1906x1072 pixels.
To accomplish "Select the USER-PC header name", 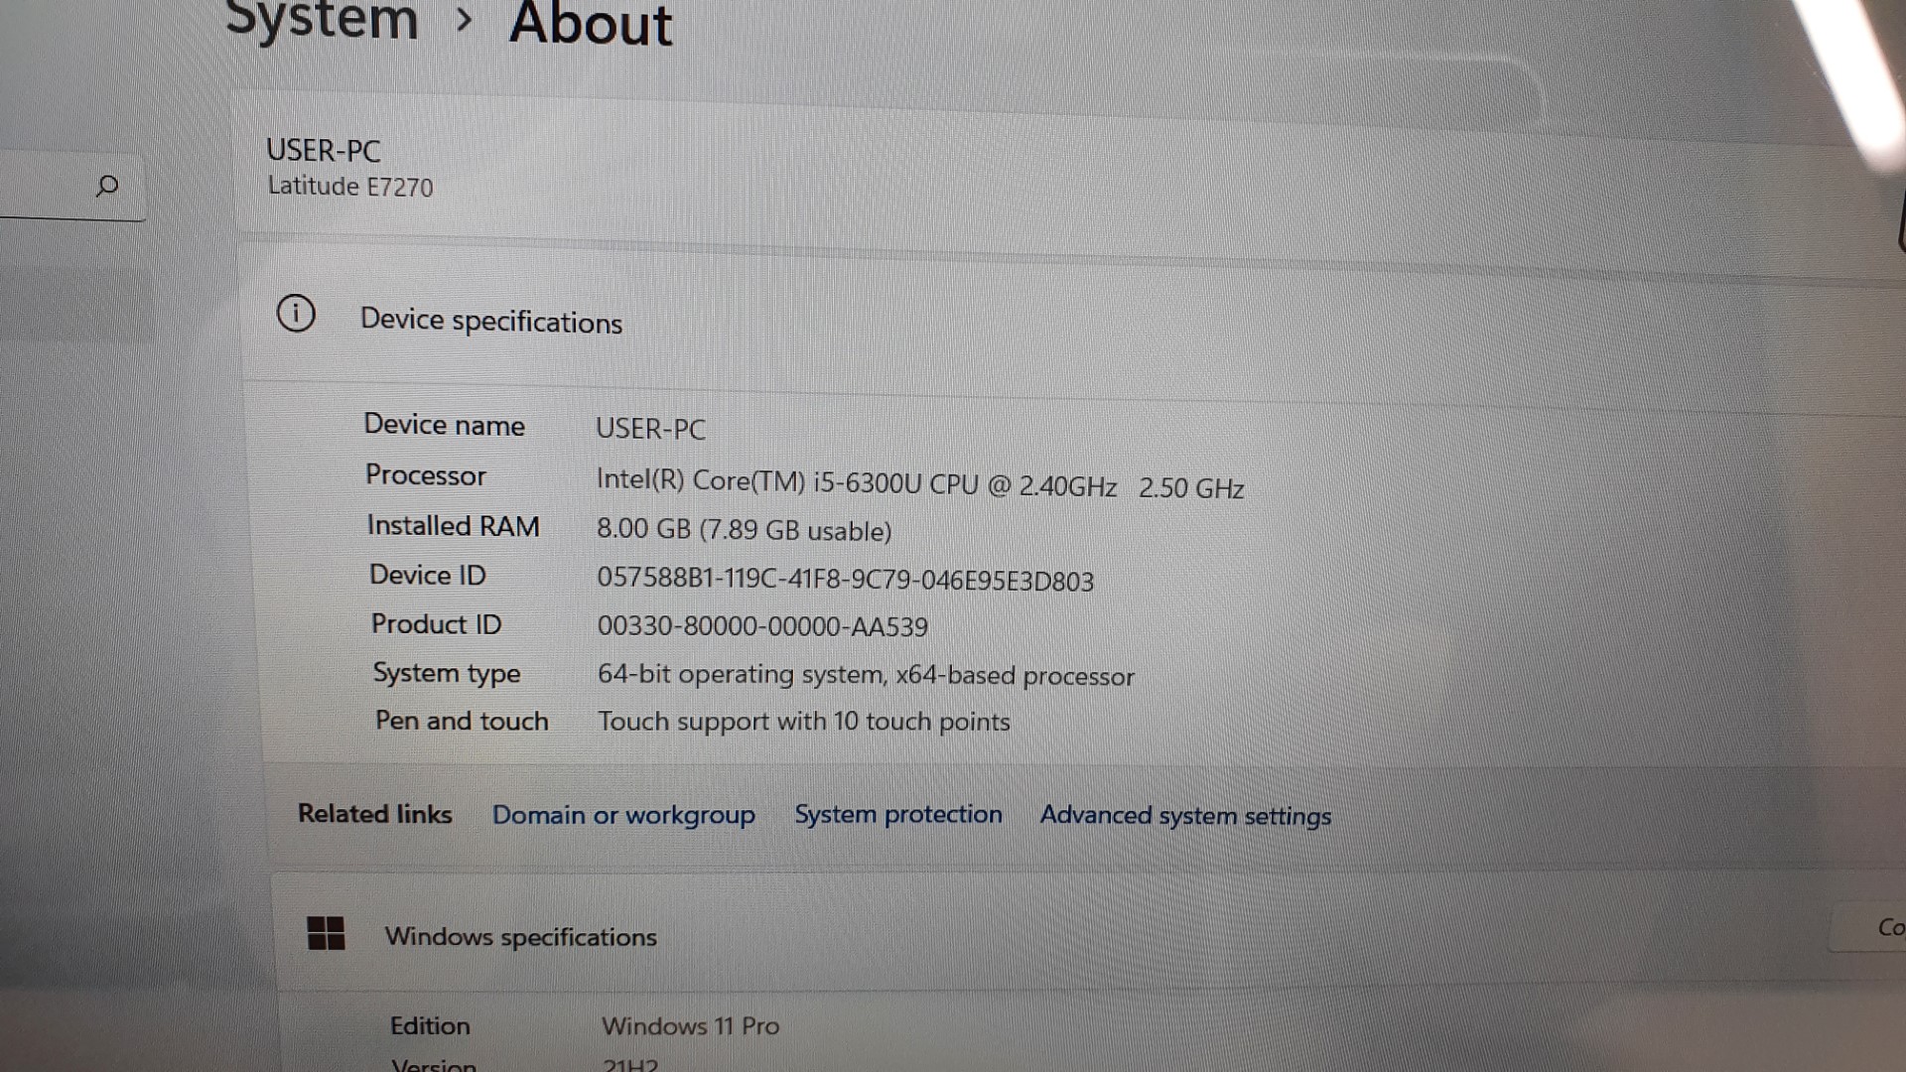I will click(x=324, y=151).
